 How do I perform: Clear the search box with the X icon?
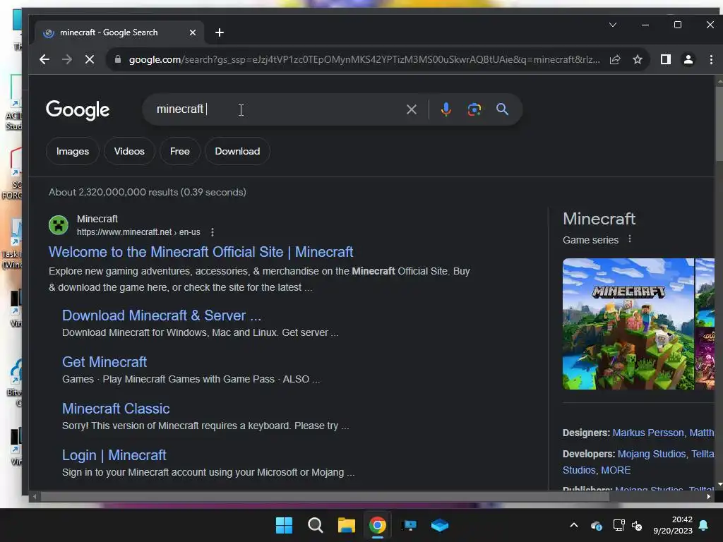coord(412,109)
